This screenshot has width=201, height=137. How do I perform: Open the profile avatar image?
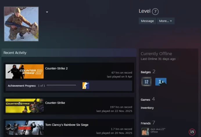coord(21,24)
